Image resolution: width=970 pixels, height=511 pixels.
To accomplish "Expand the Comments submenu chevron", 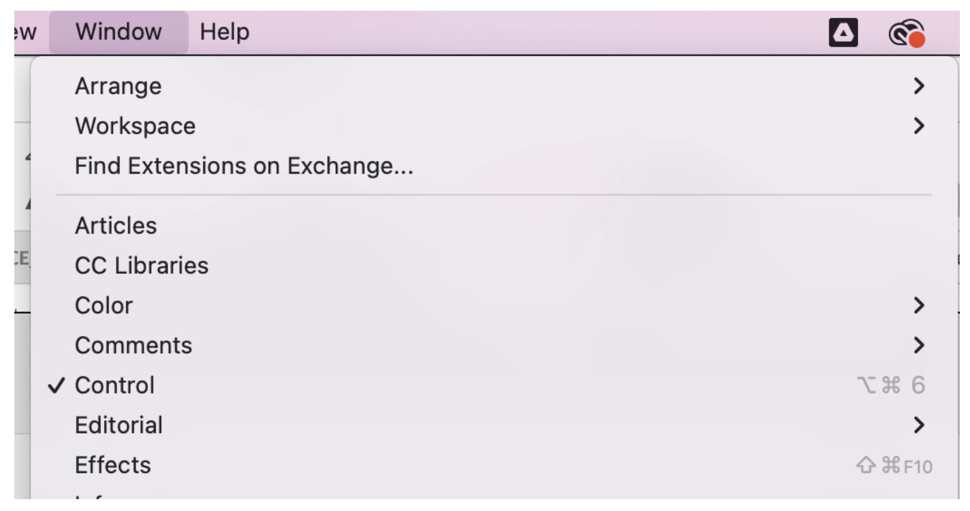I will pyautogui.click(x=918, y=345).
